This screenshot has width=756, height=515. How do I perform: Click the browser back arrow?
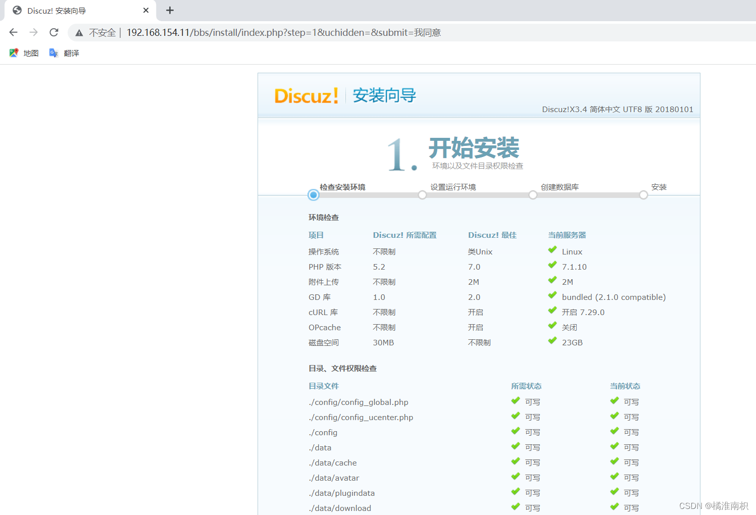[x=14, y=32]
